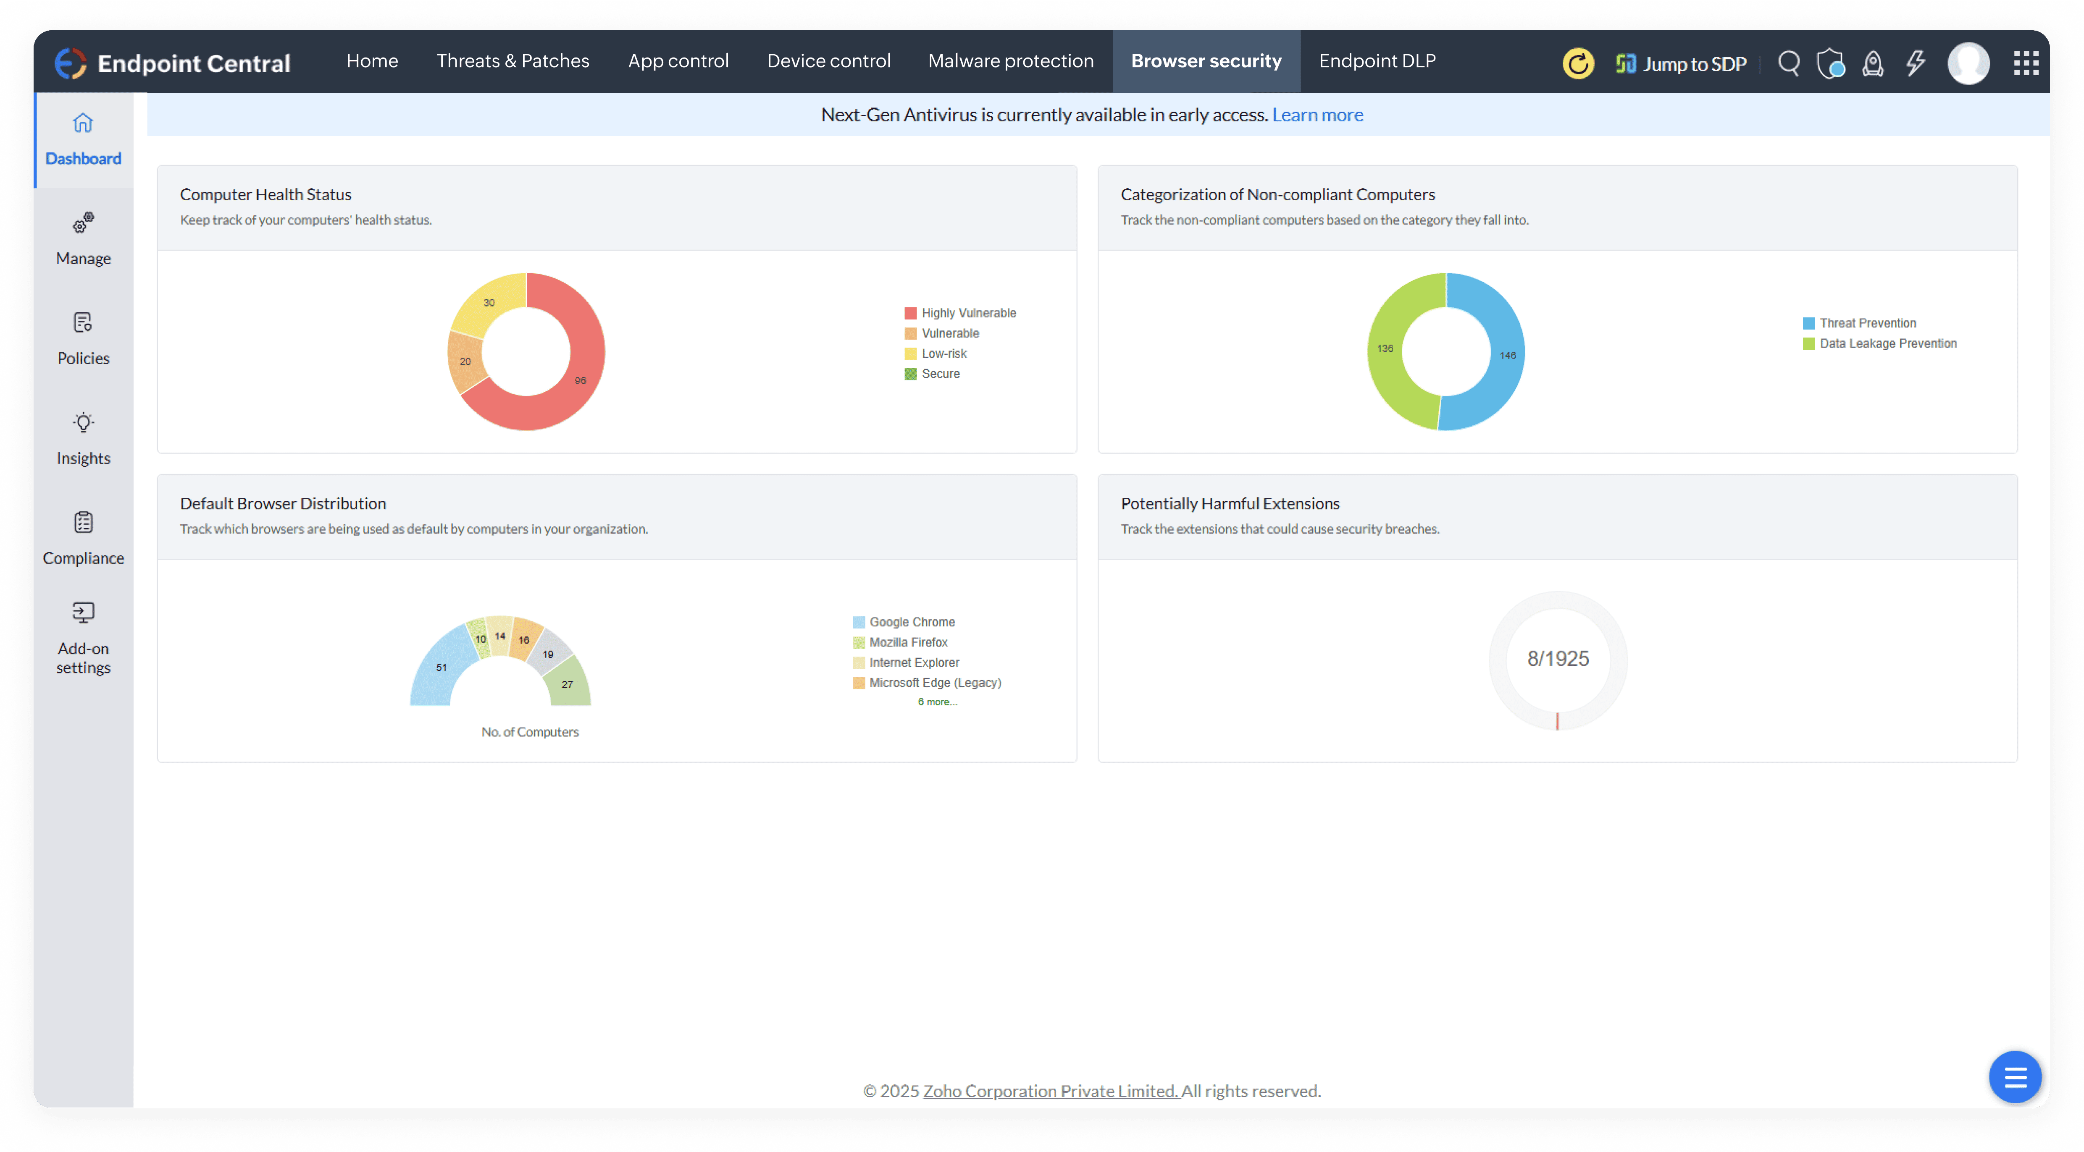Click Learn more link in banner
This screenshot has width=2084, height=1152.
[x=1317, y=115]
